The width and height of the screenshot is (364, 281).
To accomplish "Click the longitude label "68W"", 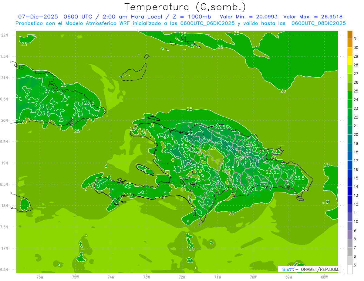I will 324,277.
